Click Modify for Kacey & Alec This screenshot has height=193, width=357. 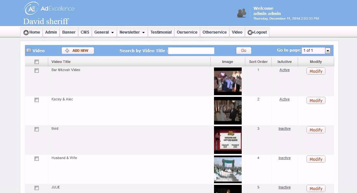click(316, 100)
